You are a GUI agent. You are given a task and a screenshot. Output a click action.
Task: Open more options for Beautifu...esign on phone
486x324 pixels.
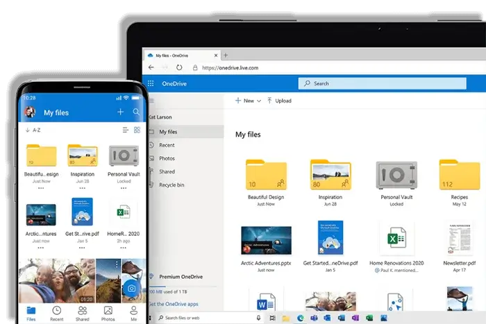[x=41, y=188]
